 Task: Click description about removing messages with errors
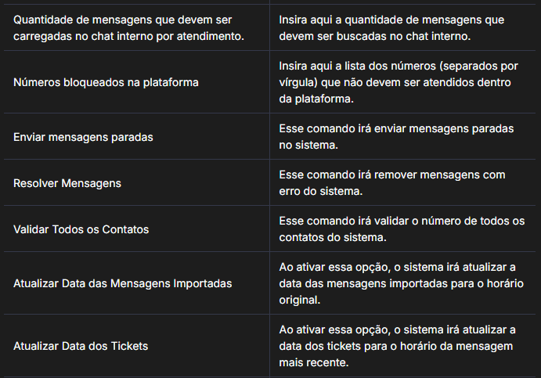coord(392,182)
